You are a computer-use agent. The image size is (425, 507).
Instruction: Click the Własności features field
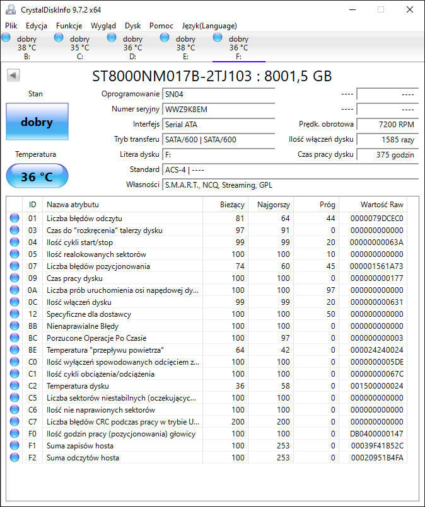coord(290,185)
